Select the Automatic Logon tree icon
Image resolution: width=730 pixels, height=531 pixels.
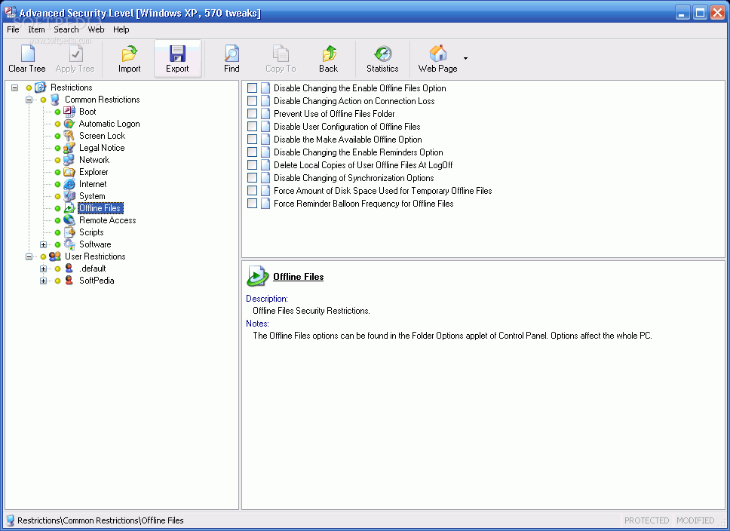click(69, 124)
